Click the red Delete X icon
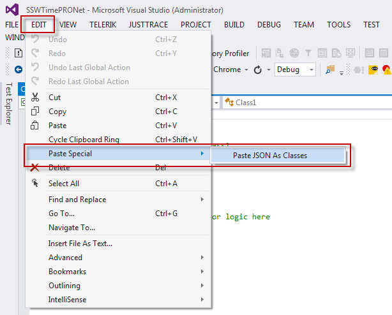392x315 pixels. tap(35, 168)
